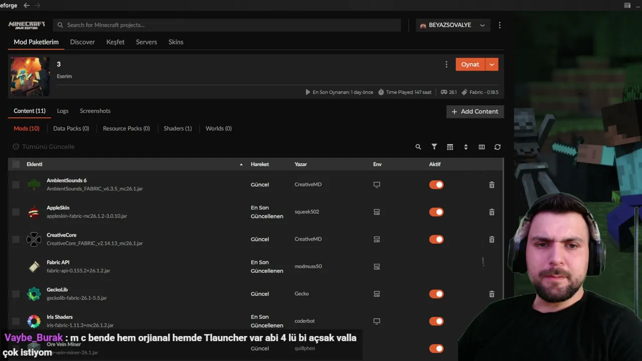642x361 pixels.
Task: Open the Skins tab
Action: point(176,42)
